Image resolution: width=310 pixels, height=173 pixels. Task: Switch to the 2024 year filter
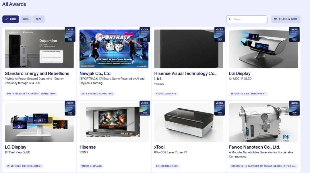click(38, 19)
